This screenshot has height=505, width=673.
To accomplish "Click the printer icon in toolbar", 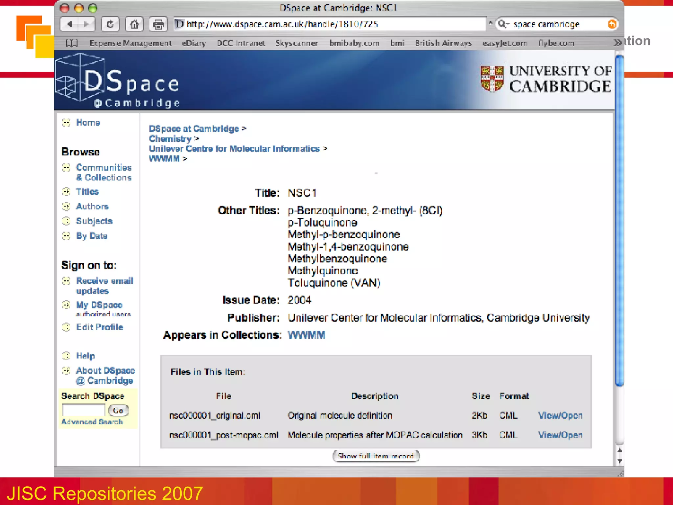I will (158, 24).
